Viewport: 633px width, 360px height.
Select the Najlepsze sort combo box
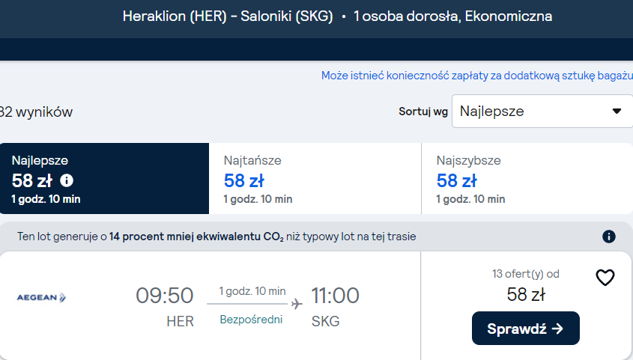pyautogui.click(x=542, y=111)
